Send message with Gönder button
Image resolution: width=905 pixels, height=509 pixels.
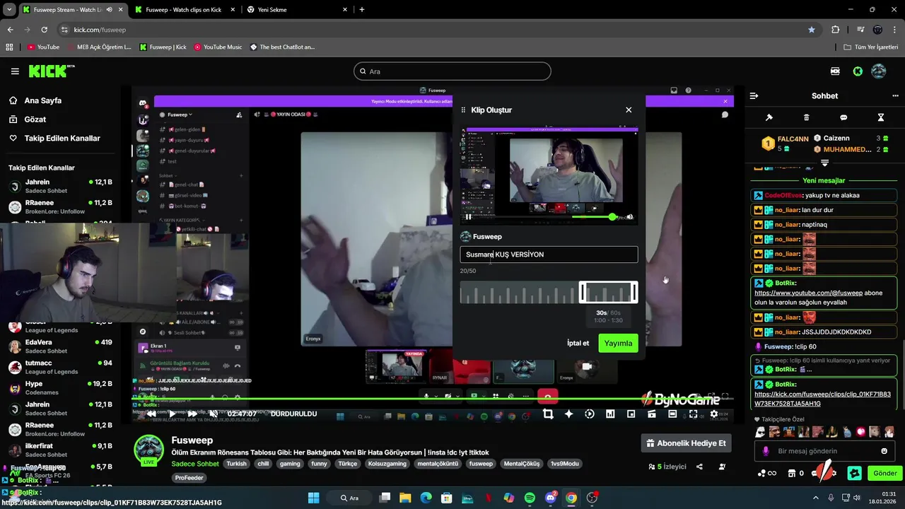[x=884, y=473]
